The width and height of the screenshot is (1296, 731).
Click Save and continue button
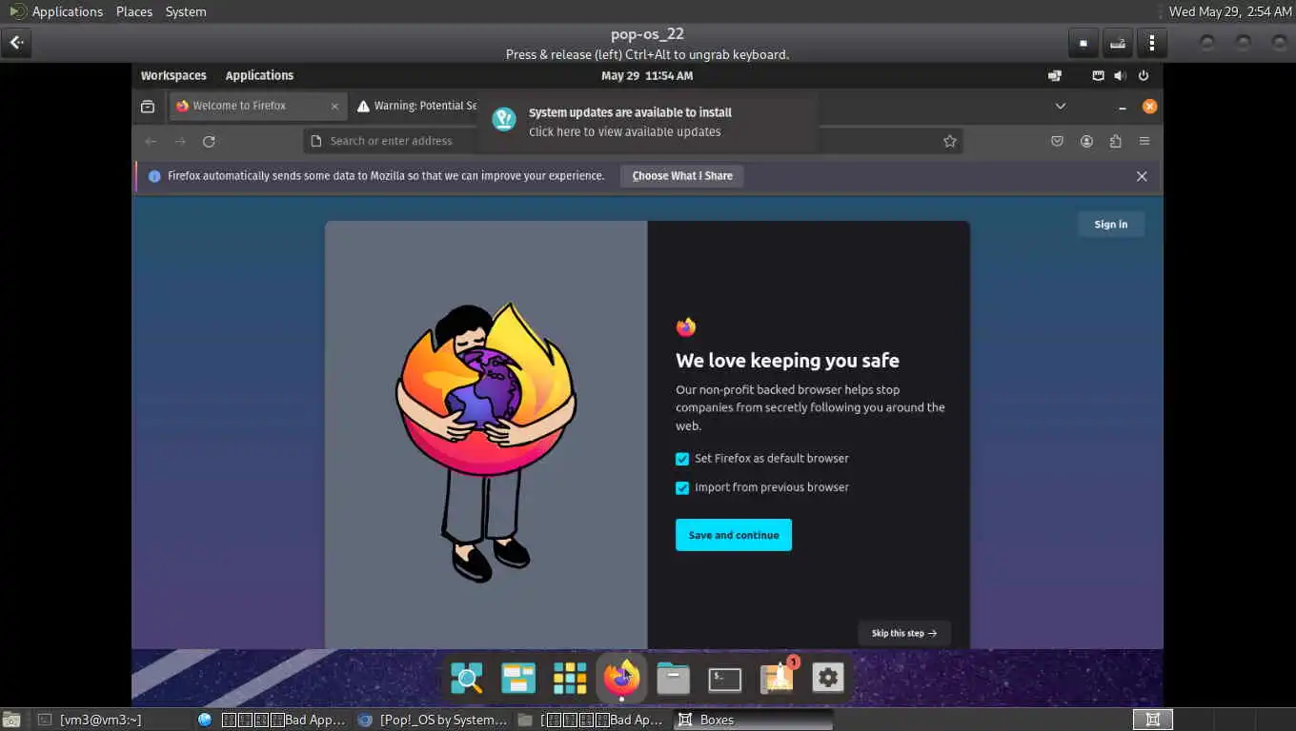pyautogui.click(x=734, y=535)
